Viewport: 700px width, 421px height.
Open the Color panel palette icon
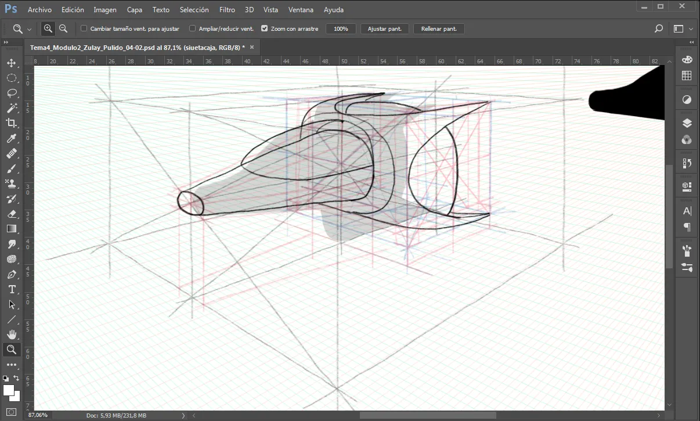click(x=687, y=60)
